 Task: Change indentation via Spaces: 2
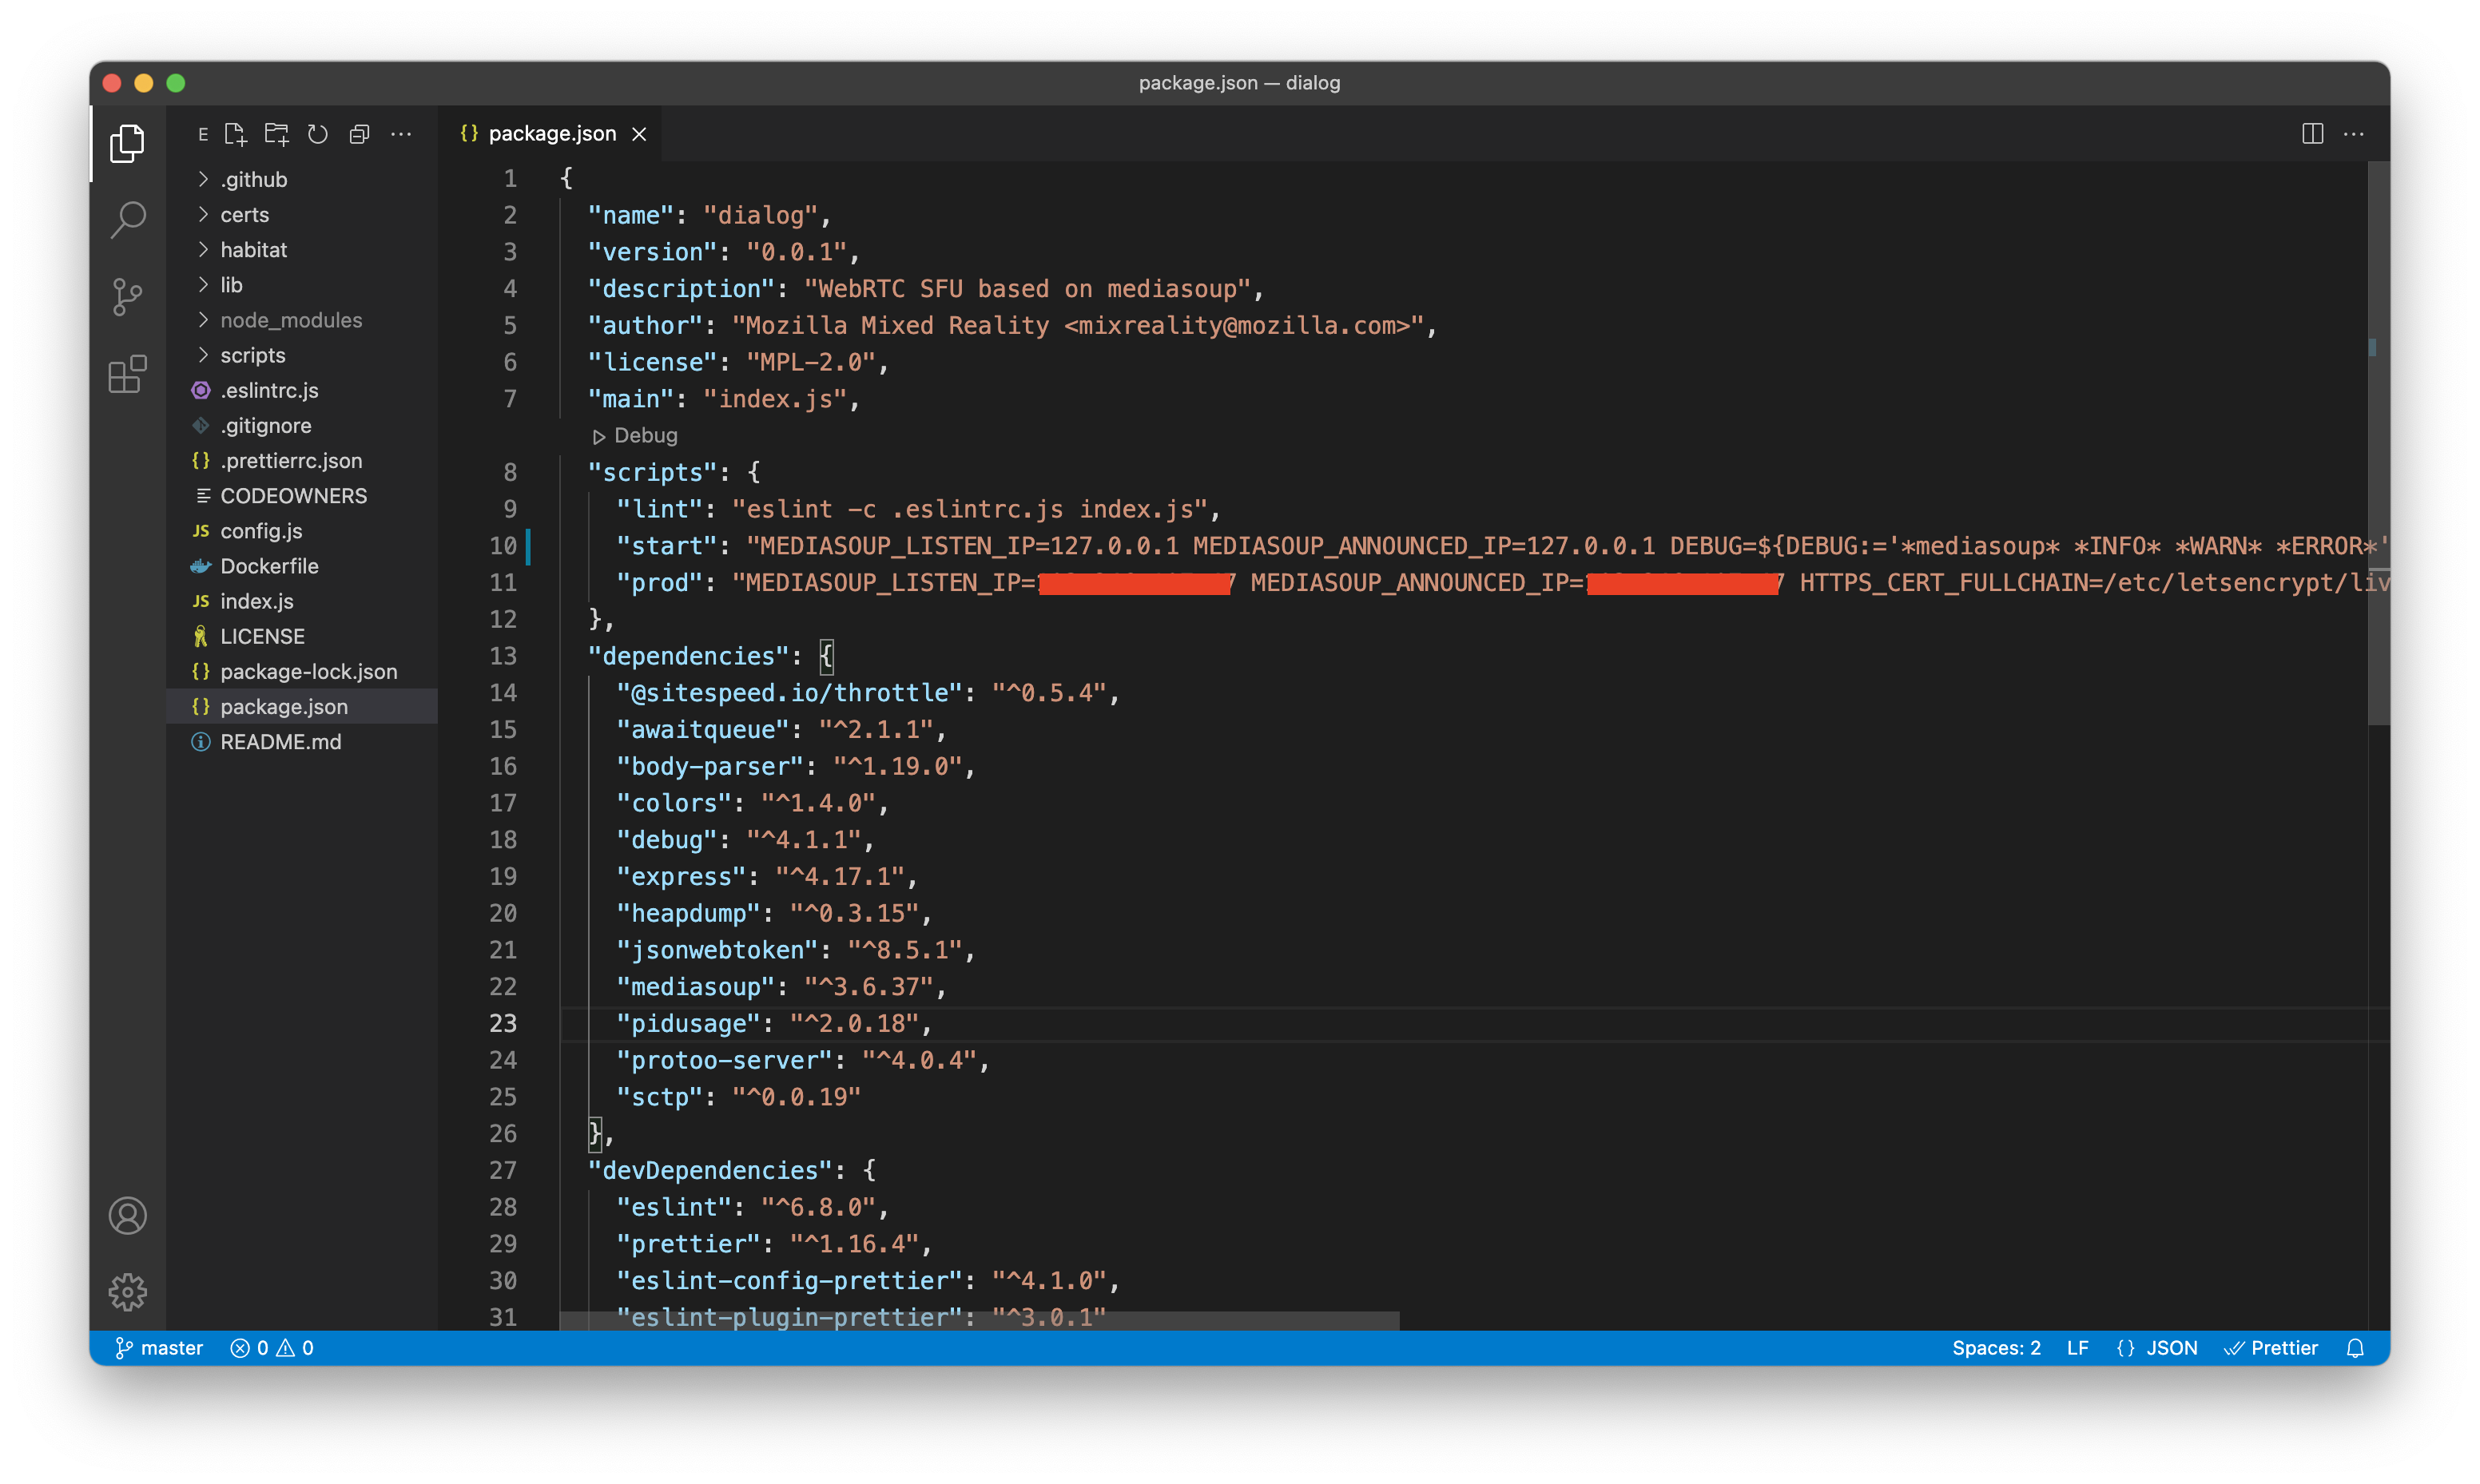coord(1996,1348)
